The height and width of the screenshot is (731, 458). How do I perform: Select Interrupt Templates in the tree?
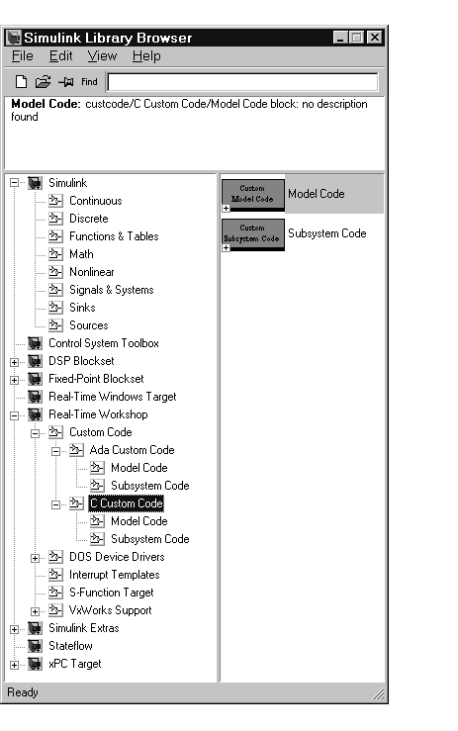[115, 575]
